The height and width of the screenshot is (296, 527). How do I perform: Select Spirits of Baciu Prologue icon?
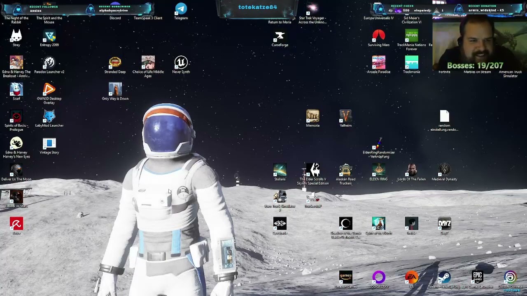16,116
